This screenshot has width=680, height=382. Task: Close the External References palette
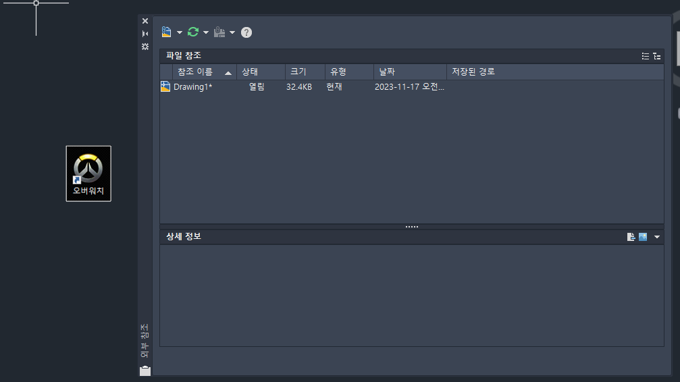[145, 21]
